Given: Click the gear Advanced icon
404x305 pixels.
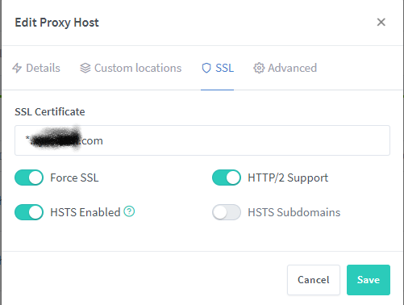Looking at the screenshot, I should coord(259,68).
